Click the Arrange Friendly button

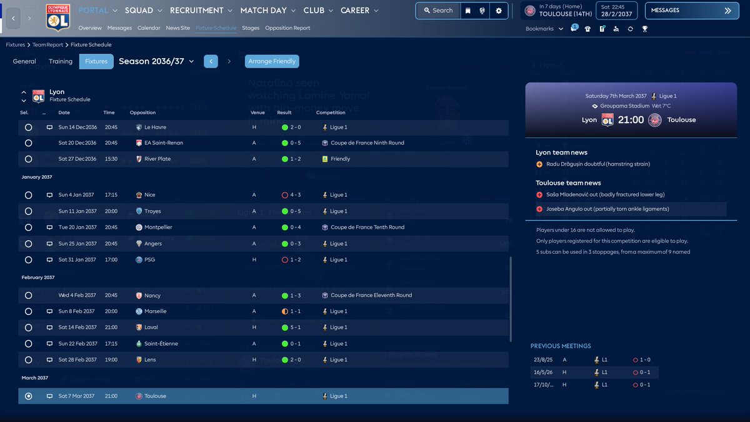272,61
